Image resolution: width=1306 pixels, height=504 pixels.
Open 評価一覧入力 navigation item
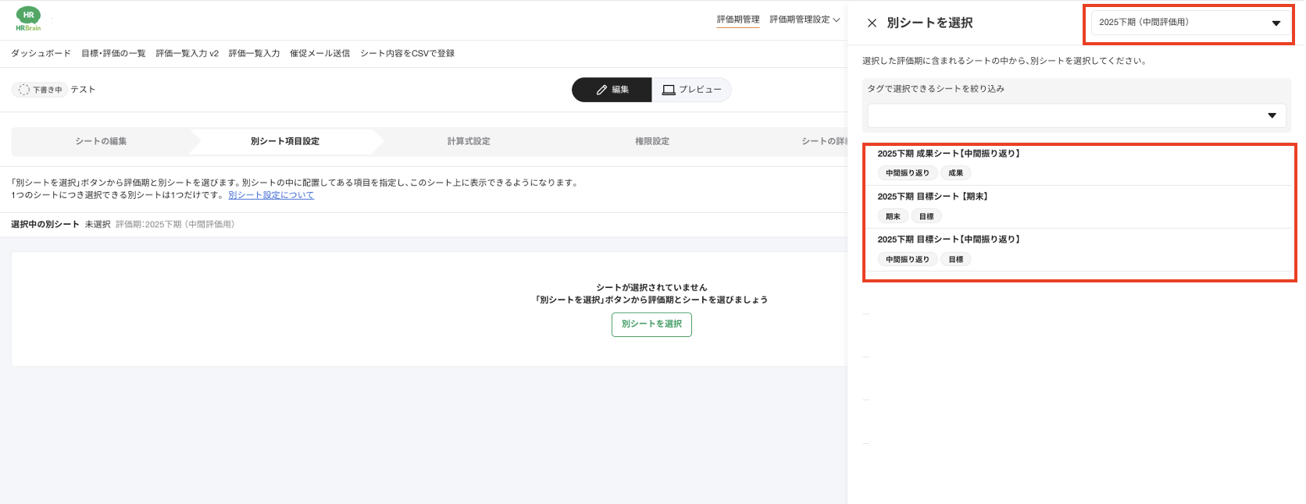[x=254, y=53]
